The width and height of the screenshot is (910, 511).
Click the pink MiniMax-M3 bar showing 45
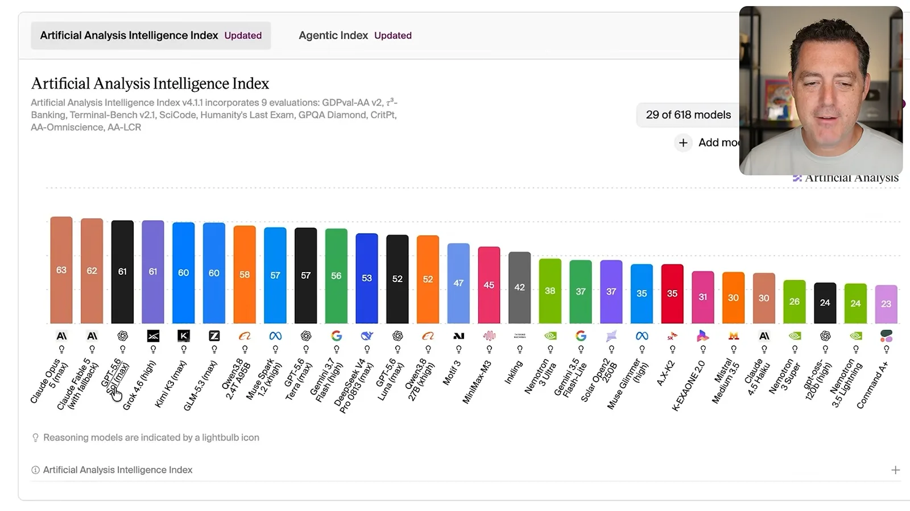[x=489, y=285]
